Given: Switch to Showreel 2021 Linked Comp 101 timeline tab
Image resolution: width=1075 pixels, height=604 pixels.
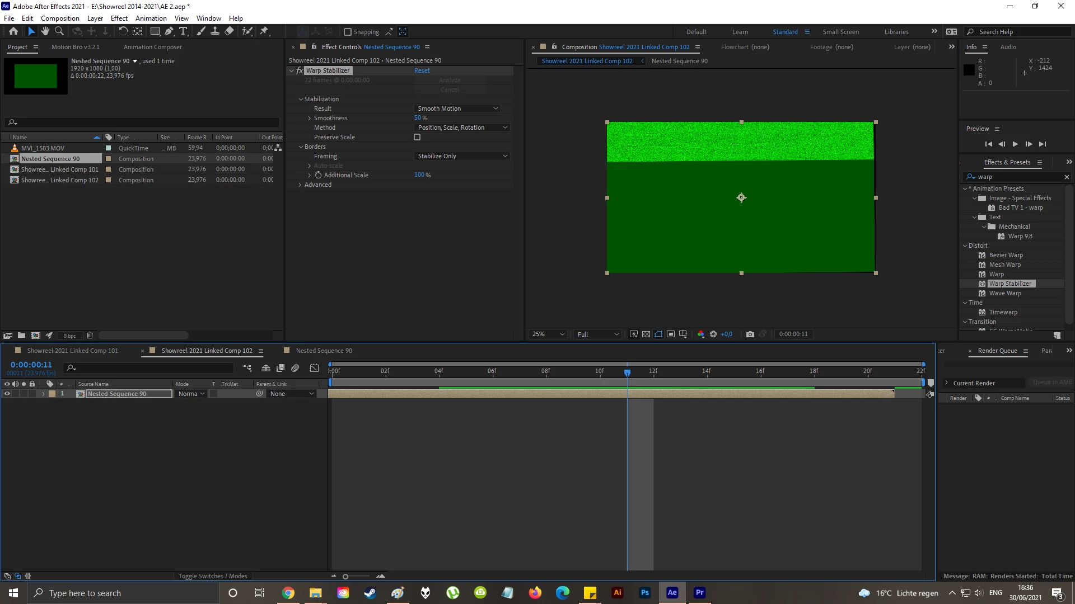Looking at the screenshot, I should point(72,351).
